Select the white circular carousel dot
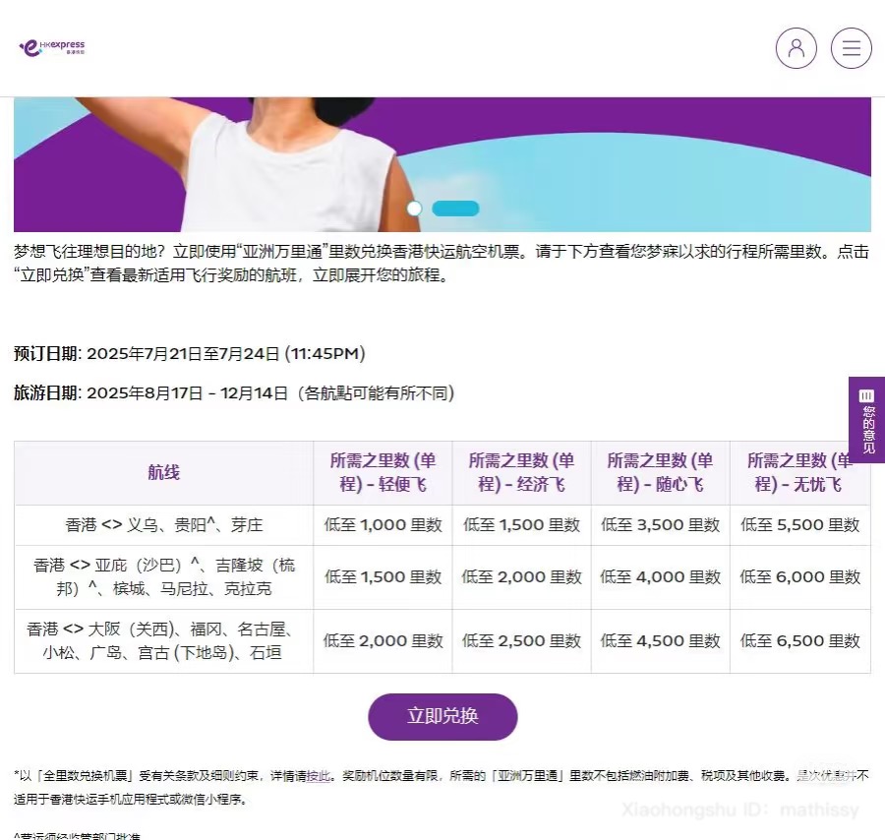Screen dimensions: 885x840 (x=414, y=209)
